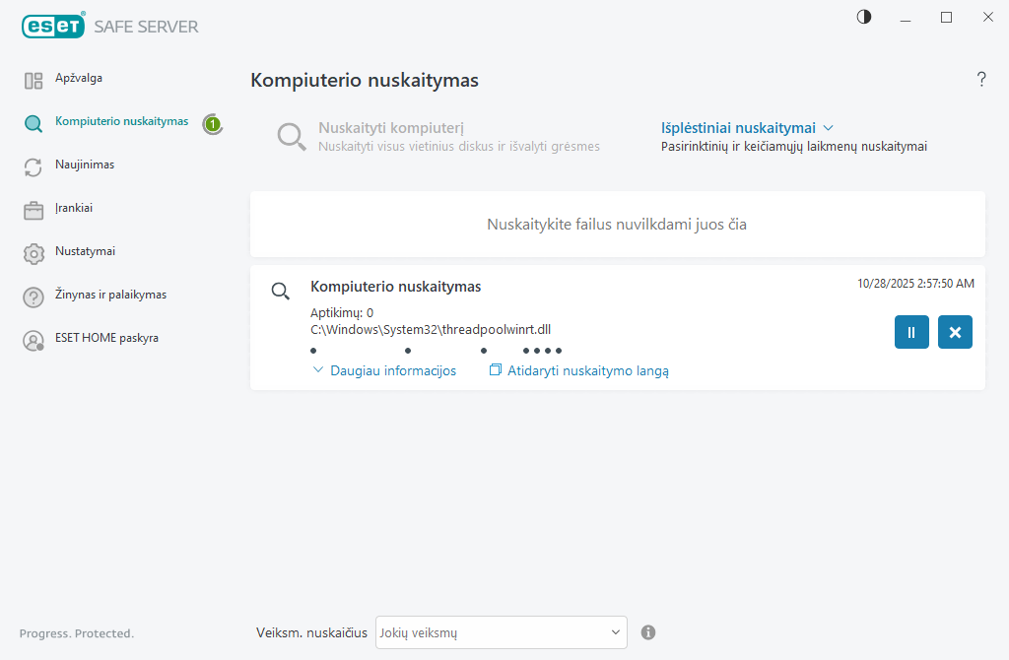Viewport: 1009px width, 660px height.
Task: Open the Jokių veiksmų after-scan action dropdown
Action: [502, 632]
